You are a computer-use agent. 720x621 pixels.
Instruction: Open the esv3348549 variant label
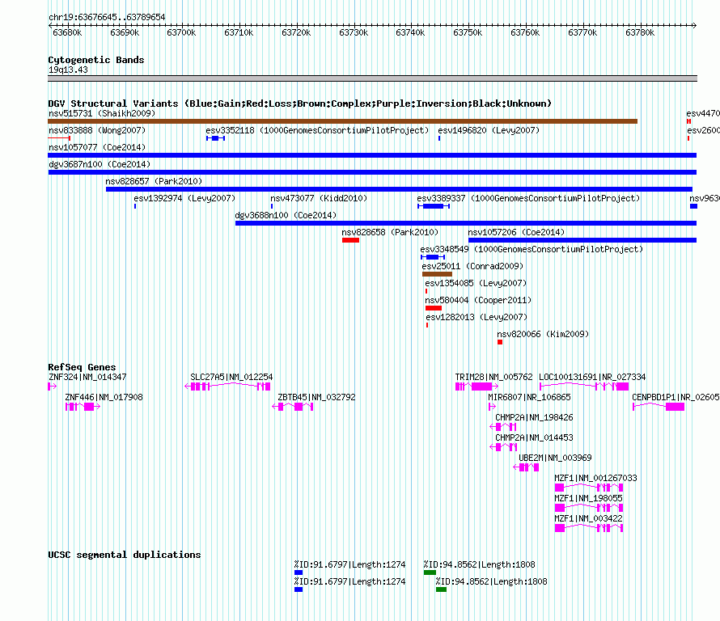coord(532,249)
